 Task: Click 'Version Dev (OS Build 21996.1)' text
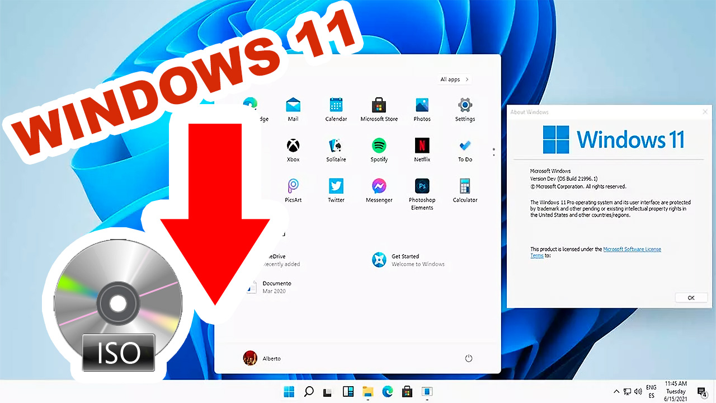point(564,179)
